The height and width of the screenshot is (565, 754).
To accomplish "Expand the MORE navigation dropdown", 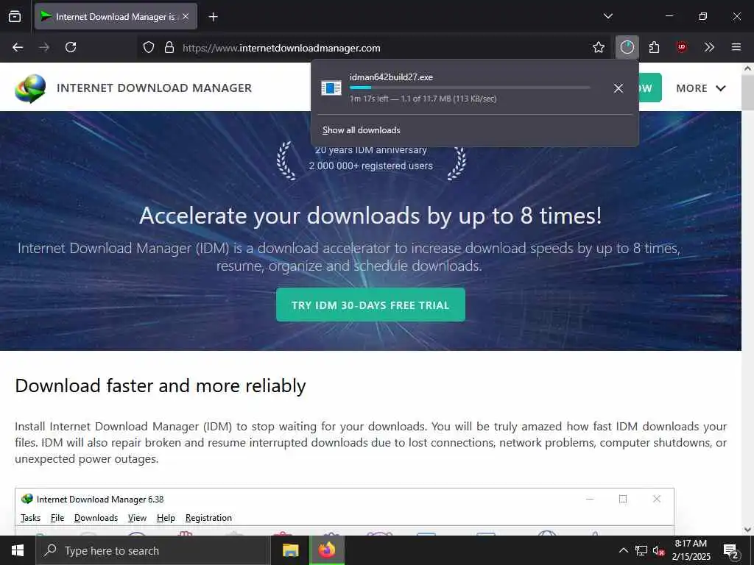I will [701, 88].
